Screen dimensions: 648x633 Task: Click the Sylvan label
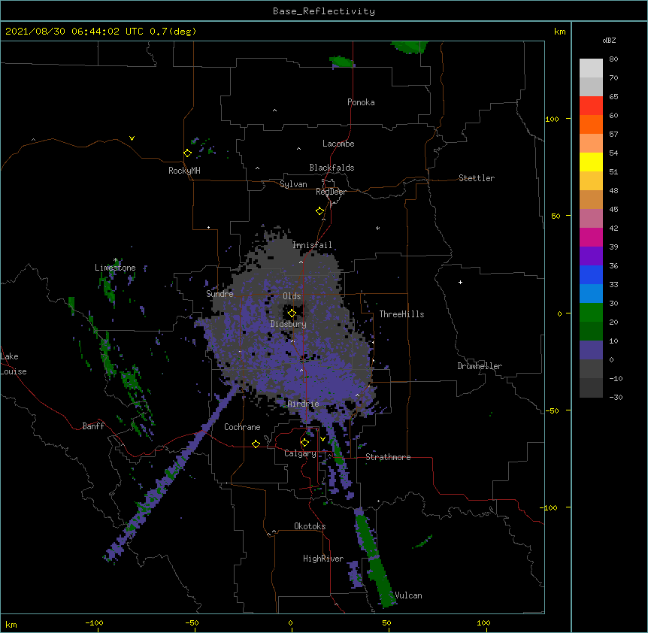(293, 184)
